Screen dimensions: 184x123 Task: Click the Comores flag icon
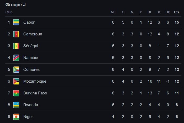click(x=17, y=69)
